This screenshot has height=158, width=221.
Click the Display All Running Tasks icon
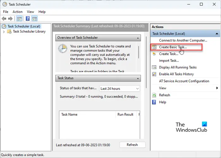pos(154,67)
